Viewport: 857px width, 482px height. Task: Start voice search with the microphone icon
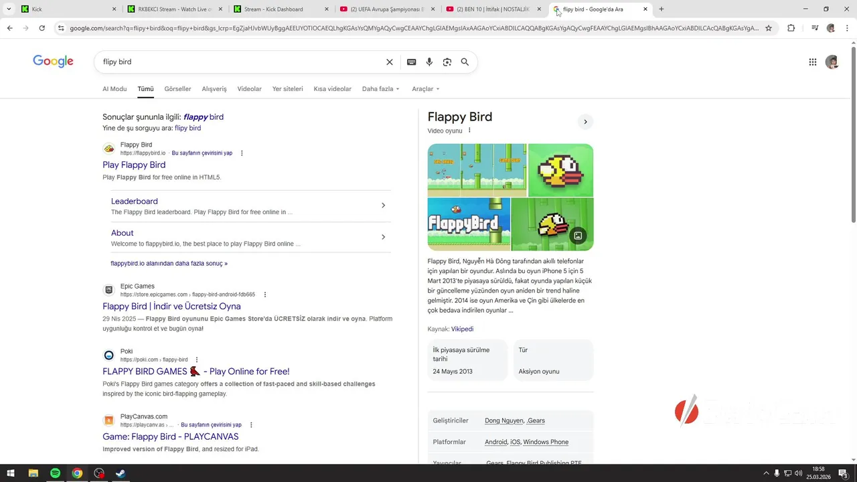429,62
